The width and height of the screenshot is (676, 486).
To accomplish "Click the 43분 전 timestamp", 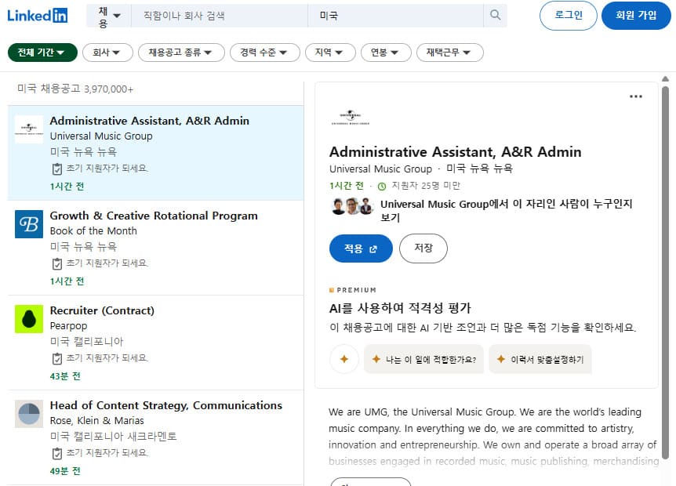I will pyautogui.click(x=65, y=376).
